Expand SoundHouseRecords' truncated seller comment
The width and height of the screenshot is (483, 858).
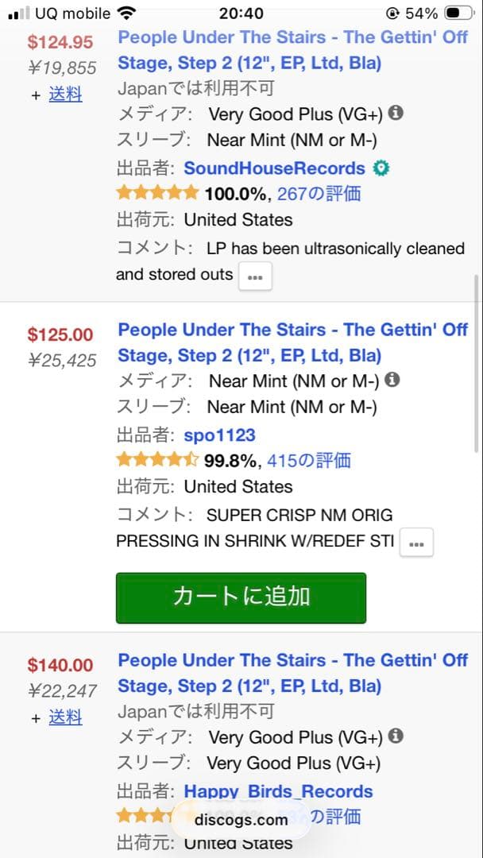[255, 277]
